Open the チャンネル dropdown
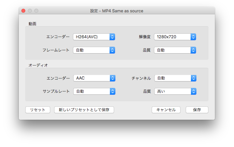Image resolution: width=234 pixels, height=147 pixels. coord(175,78)
